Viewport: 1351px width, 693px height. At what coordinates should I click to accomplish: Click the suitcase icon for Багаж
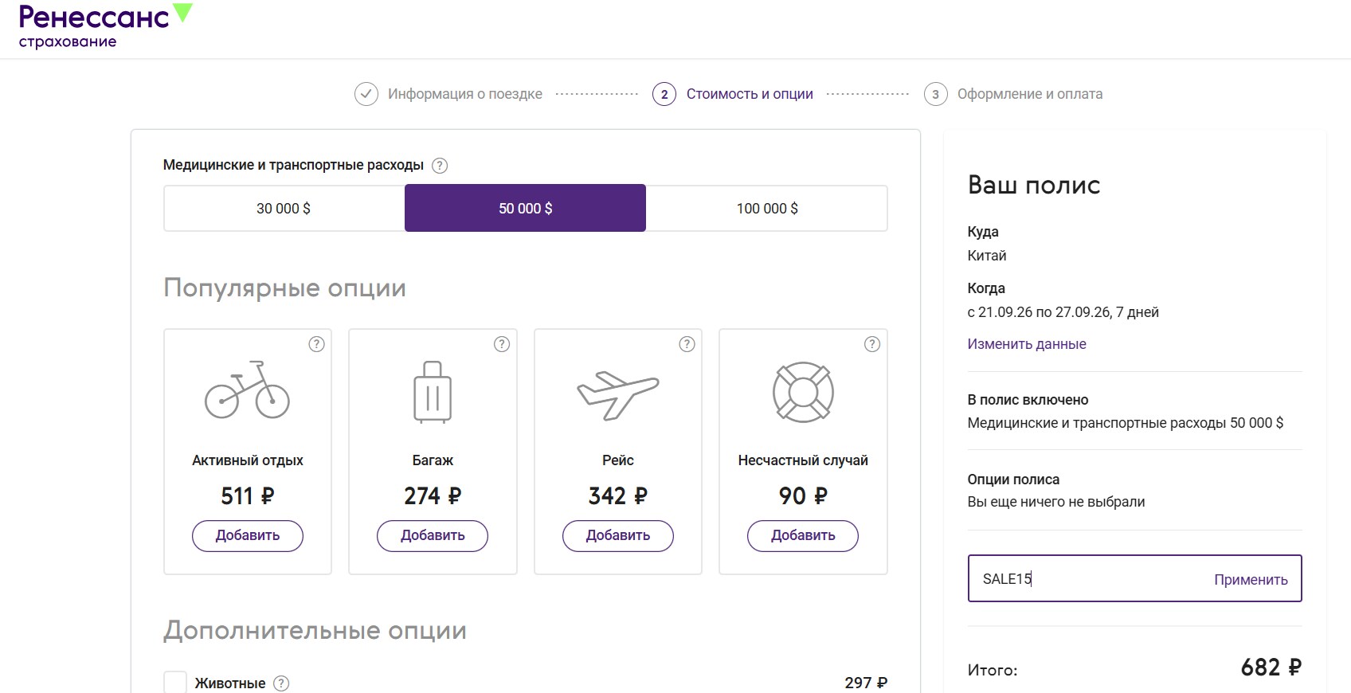(x=433, y=392)
